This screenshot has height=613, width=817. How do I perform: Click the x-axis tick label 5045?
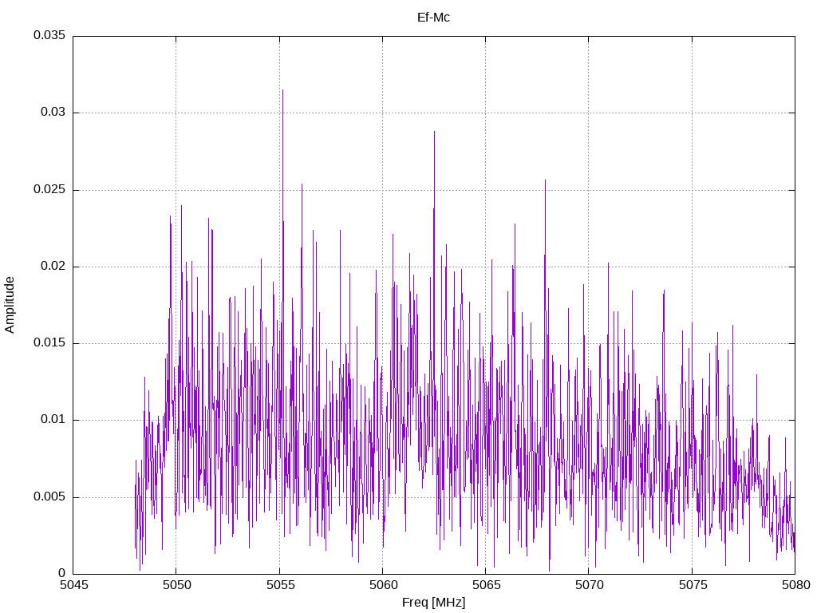tap(73, 585)
